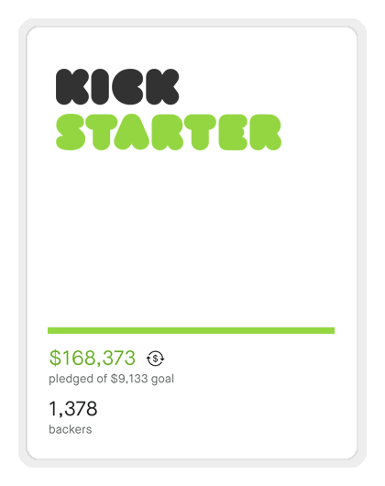Viewport: 385px width, 486px height.
Task: Click the 1,378 backers count
Action: click(73, 408)
